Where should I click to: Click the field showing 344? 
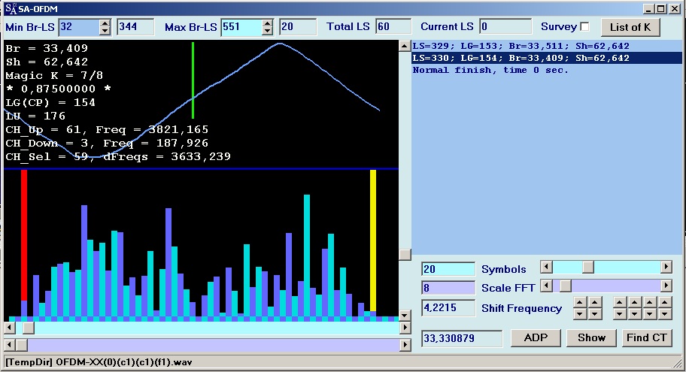pos(135,27)
